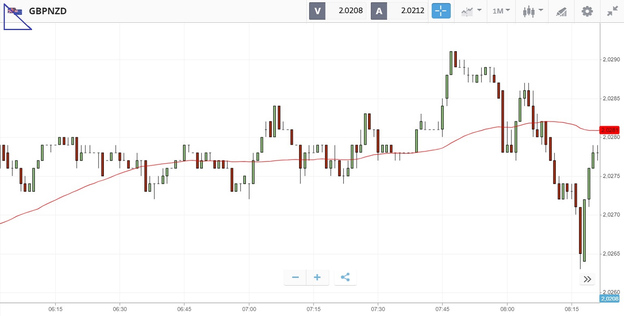Open the compare chart dropdown
The height and width of the screenshot is (316, 624).
[471, 11]
